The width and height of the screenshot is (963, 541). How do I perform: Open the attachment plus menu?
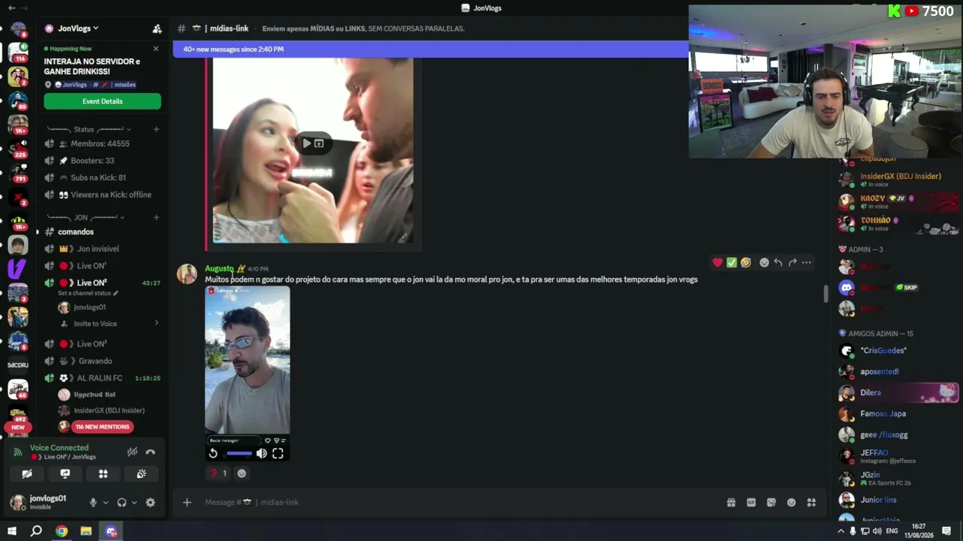[187, 503]
